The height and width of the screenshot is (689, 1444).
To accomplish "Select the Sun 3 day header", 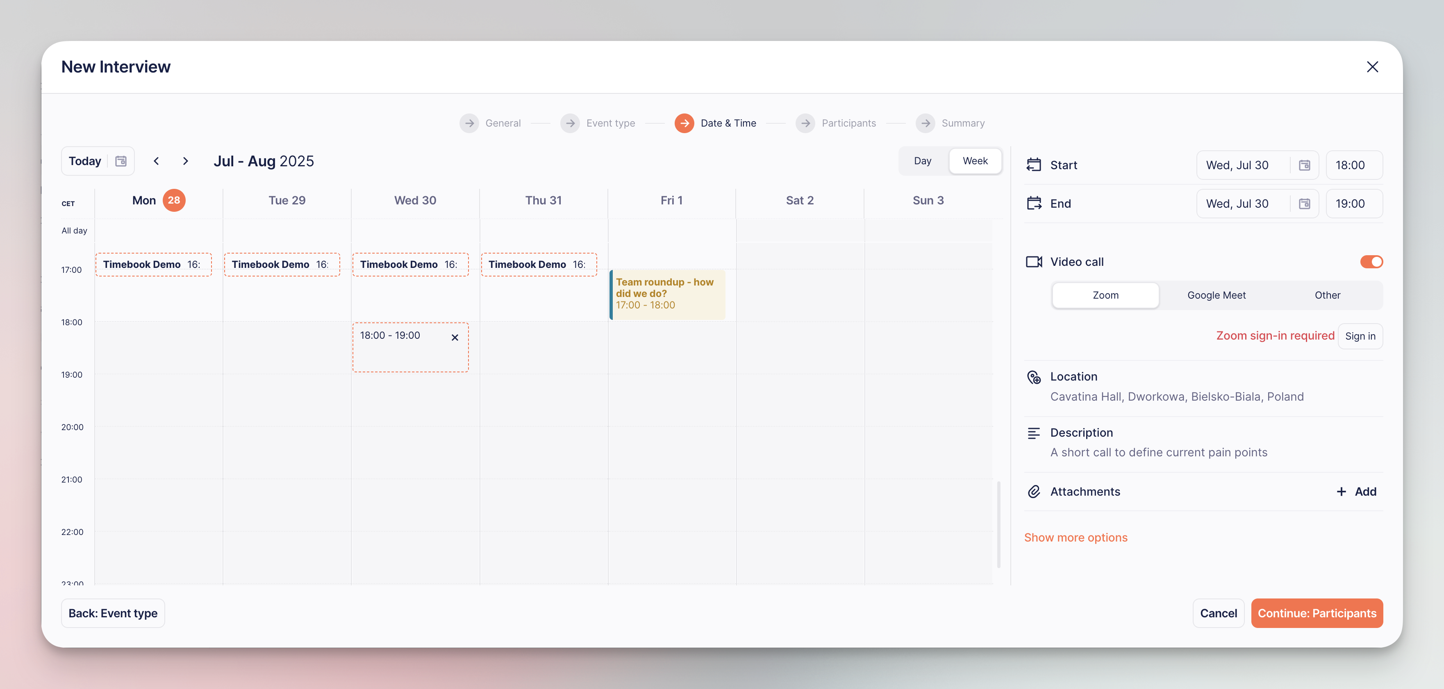I will coord(928,201).
